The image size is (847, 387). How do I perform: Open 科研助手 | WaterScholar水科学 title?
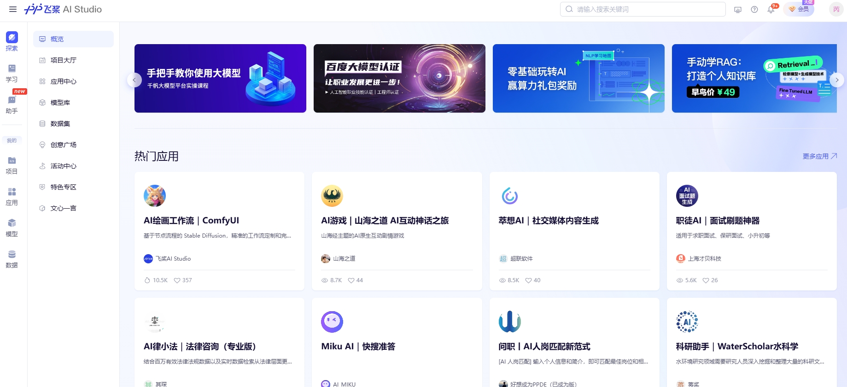point(737,347)
